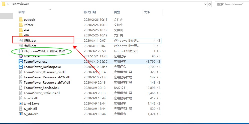
Task: Sort by the 大小 column header
Action: click(x=147, y=12)
